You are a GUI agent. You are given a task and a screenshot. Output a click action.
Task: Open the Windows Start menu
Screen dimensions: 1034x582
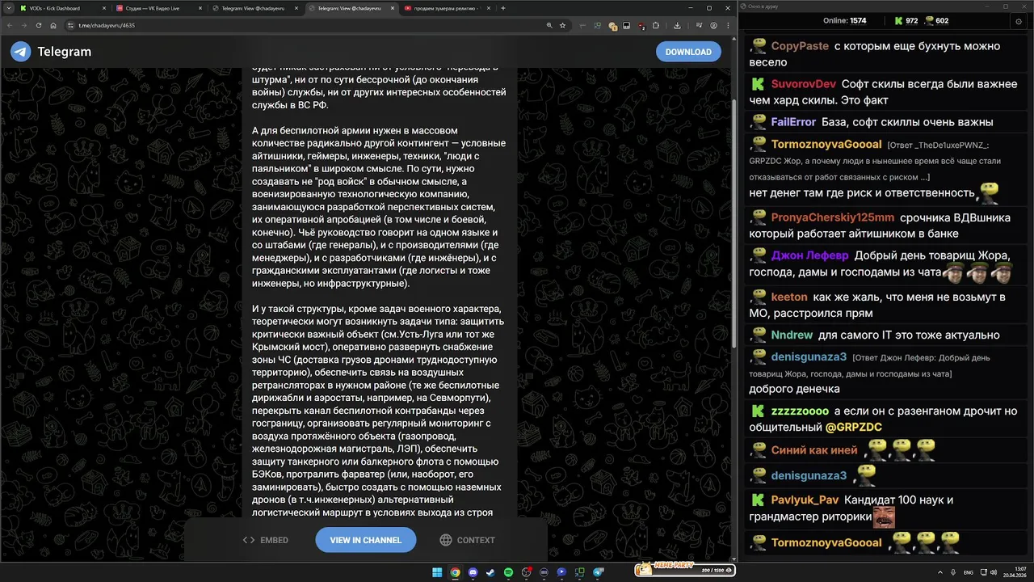pos(437,572)
